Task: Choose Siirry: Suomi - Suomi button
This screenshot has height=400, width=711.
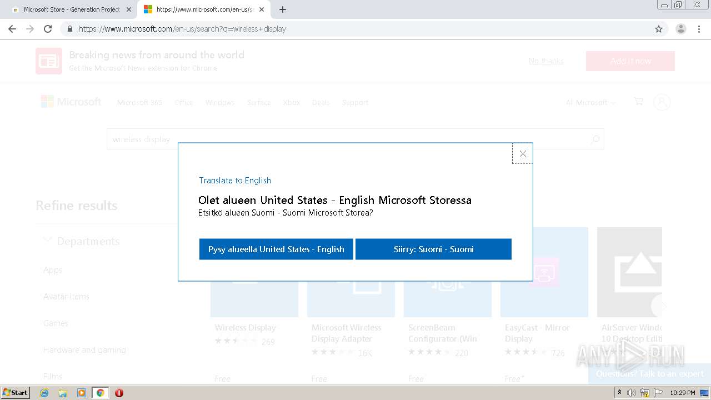Action: pyautogui.click(x=433, y=249)
